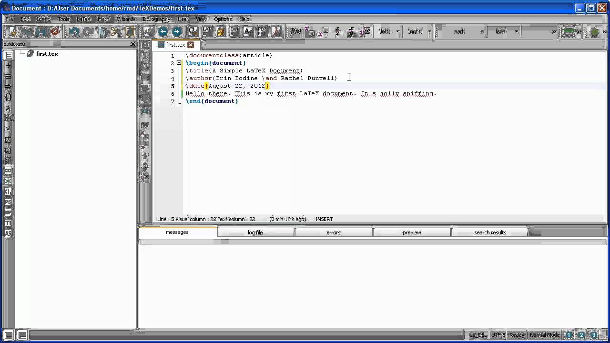Click the \end{document} line

pos(212,101)
